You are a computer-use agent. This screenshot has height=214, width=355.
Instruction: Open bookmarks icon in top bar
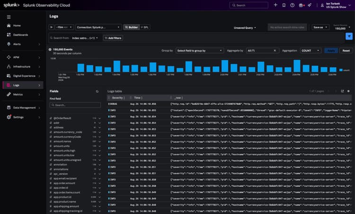point(284,5)
